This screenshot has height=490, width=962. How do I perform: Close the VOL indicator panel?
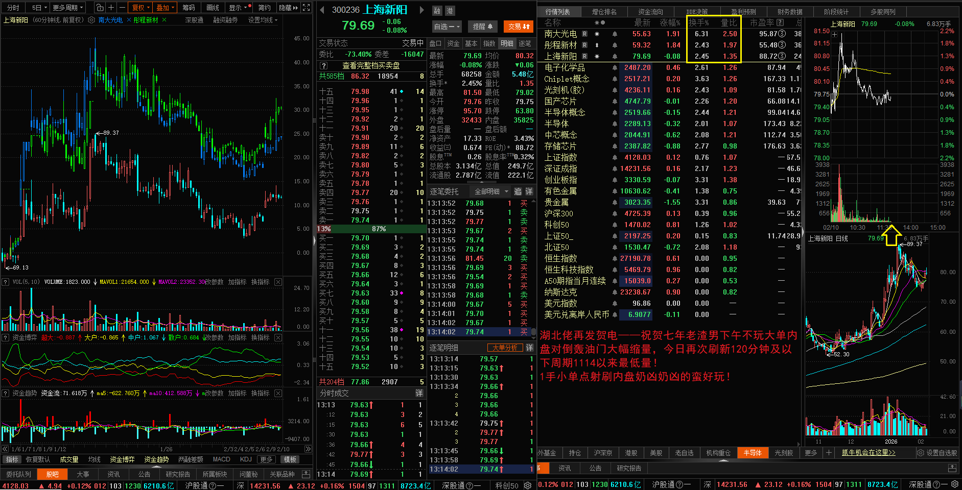pyautogui.click(x=278, y=282)
